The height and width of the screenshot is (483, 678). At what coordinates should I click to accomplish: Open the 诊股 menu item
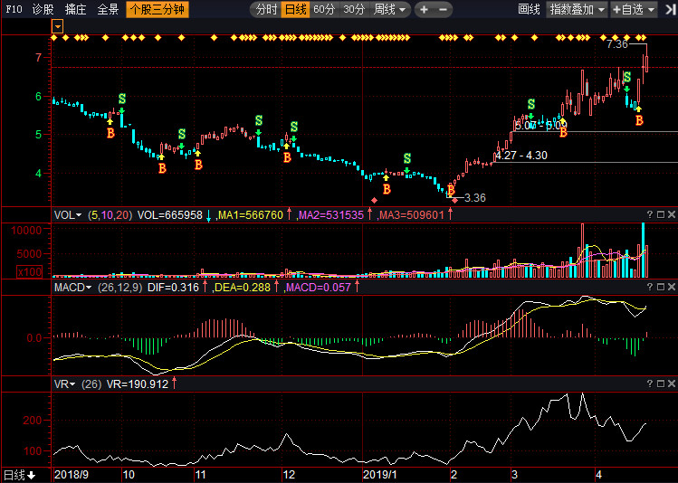43,10
